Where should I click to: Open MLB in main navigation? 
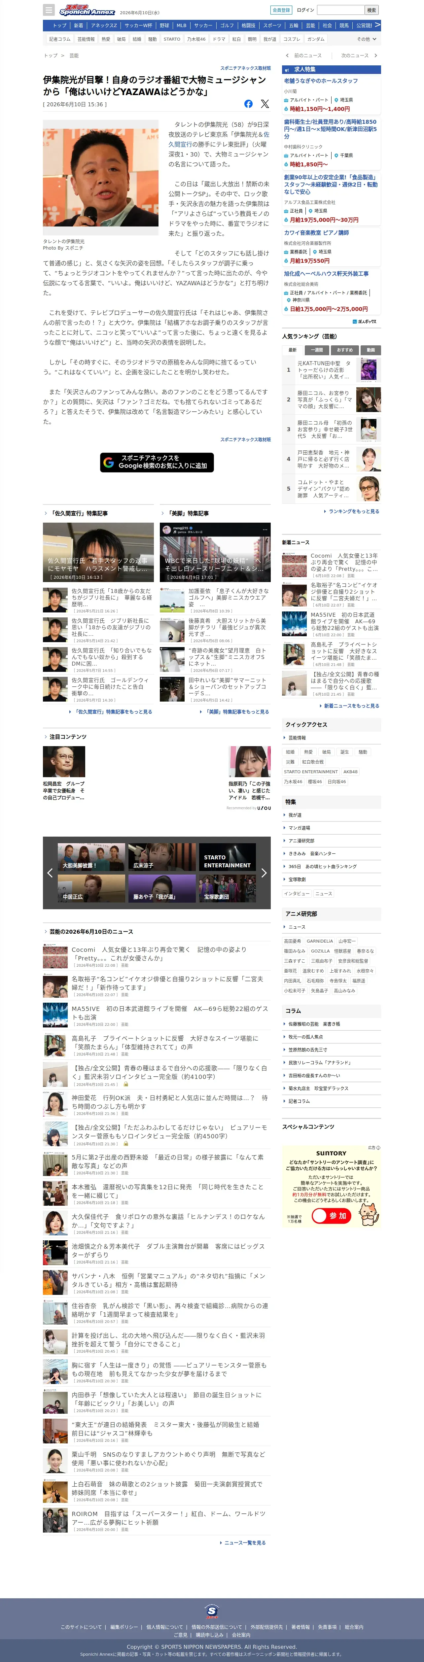[181, 26]
